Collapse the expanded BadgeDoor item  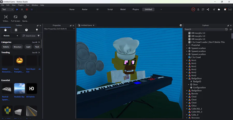(x=187, y=78)
